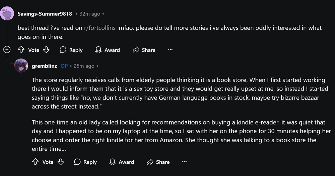
Task: Downvote the Savings-Summer9818 comment
Action: click(46, 50)
